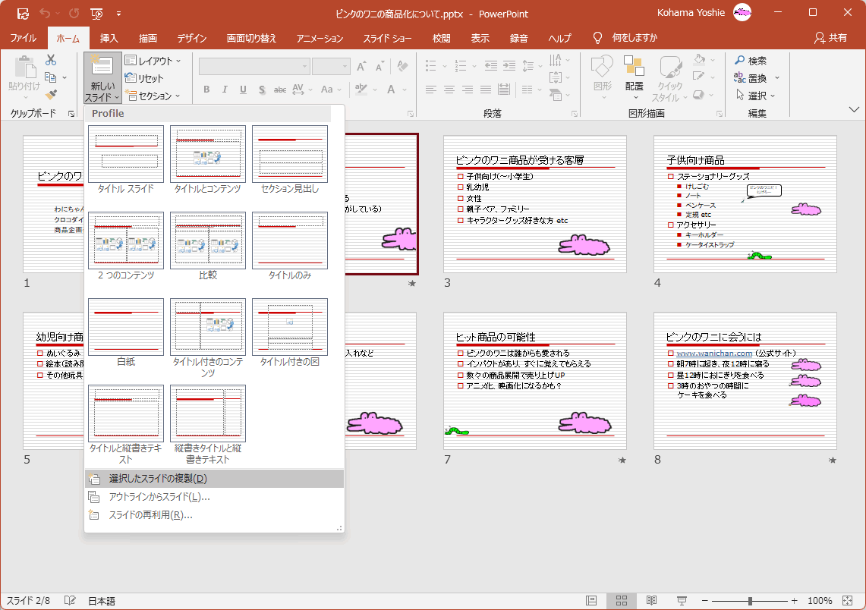Click Decrease Font Size icon
866x610 pixels.
point(380,67)
